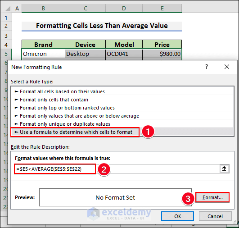The height and width of the screenshot is (228, 239).
Task: Choose 'Format only values that are above or below average'
Action: 122,116
